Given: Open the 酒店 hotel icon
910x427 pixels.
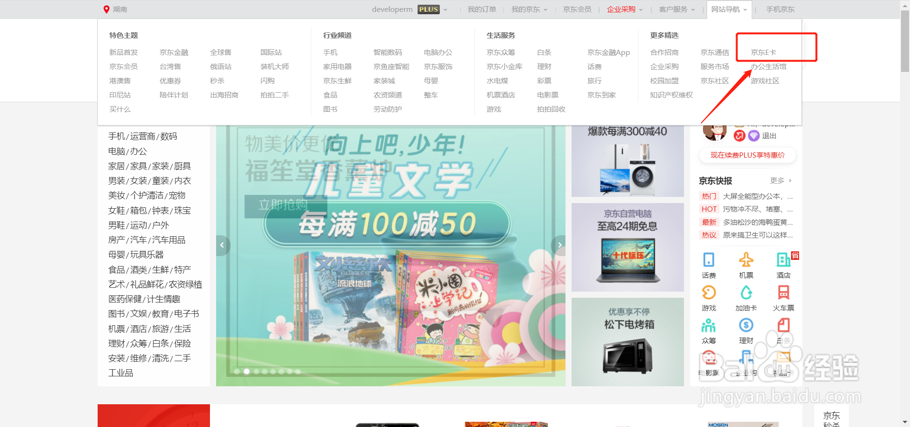Looking at the screenshot, I should tap(783, 259).
